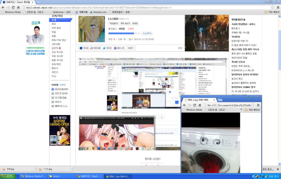Screen dimensions: 281x179
Task: Bookmark this page with the star icon
Action: coord(272,7)
